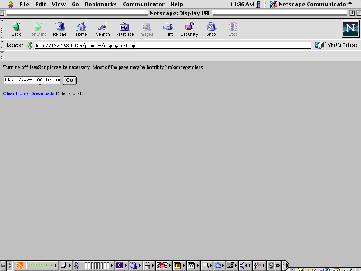Click the Remote Access control strip module

click(232, 266)
